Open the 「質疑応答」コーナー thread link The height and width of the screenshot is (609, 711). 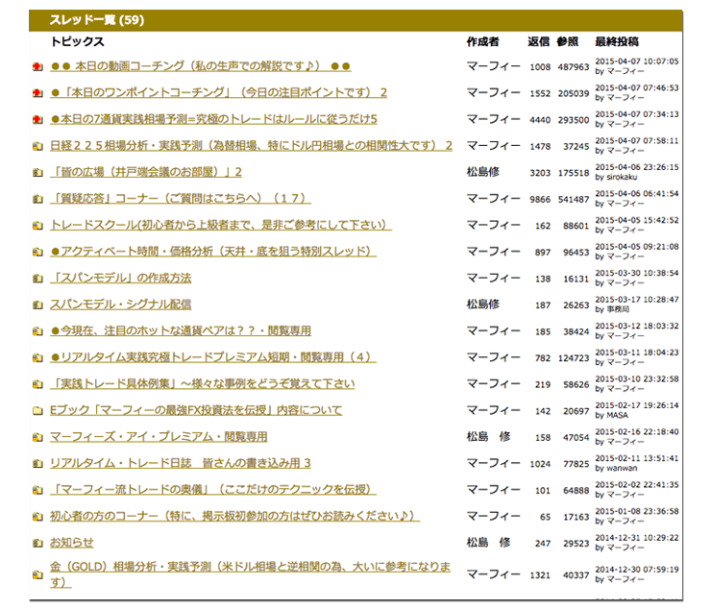click(178, 199)
